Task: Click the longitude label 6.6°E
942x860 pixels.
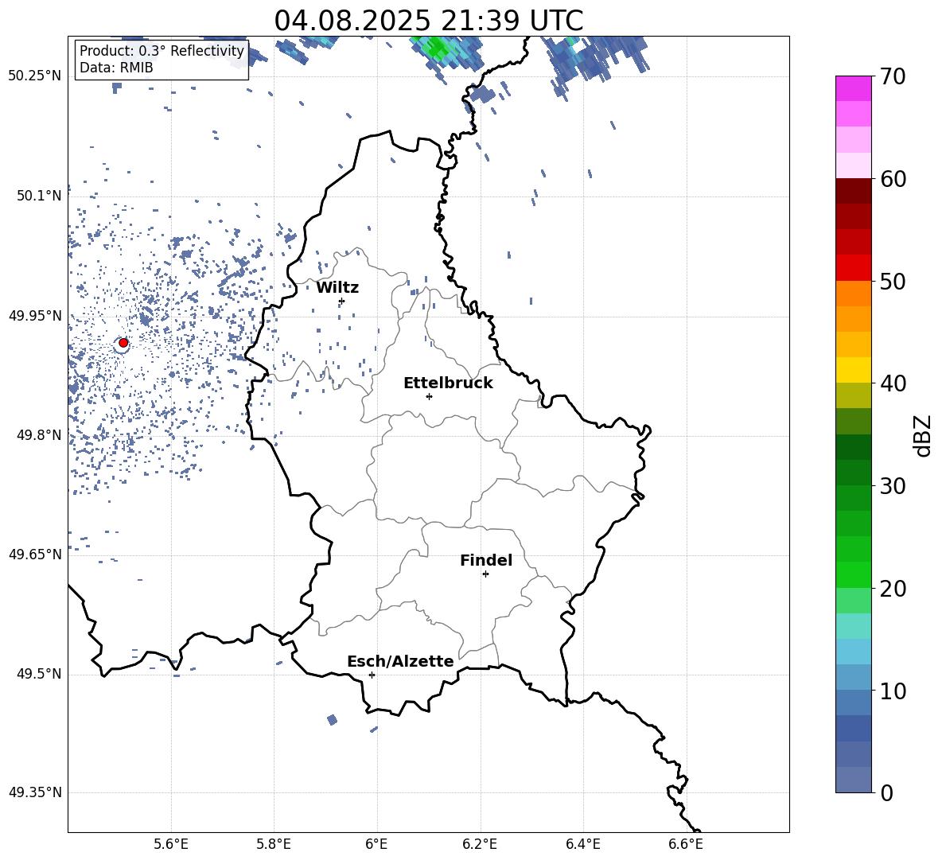Action: pyautogui.click(x=686, y=844)
